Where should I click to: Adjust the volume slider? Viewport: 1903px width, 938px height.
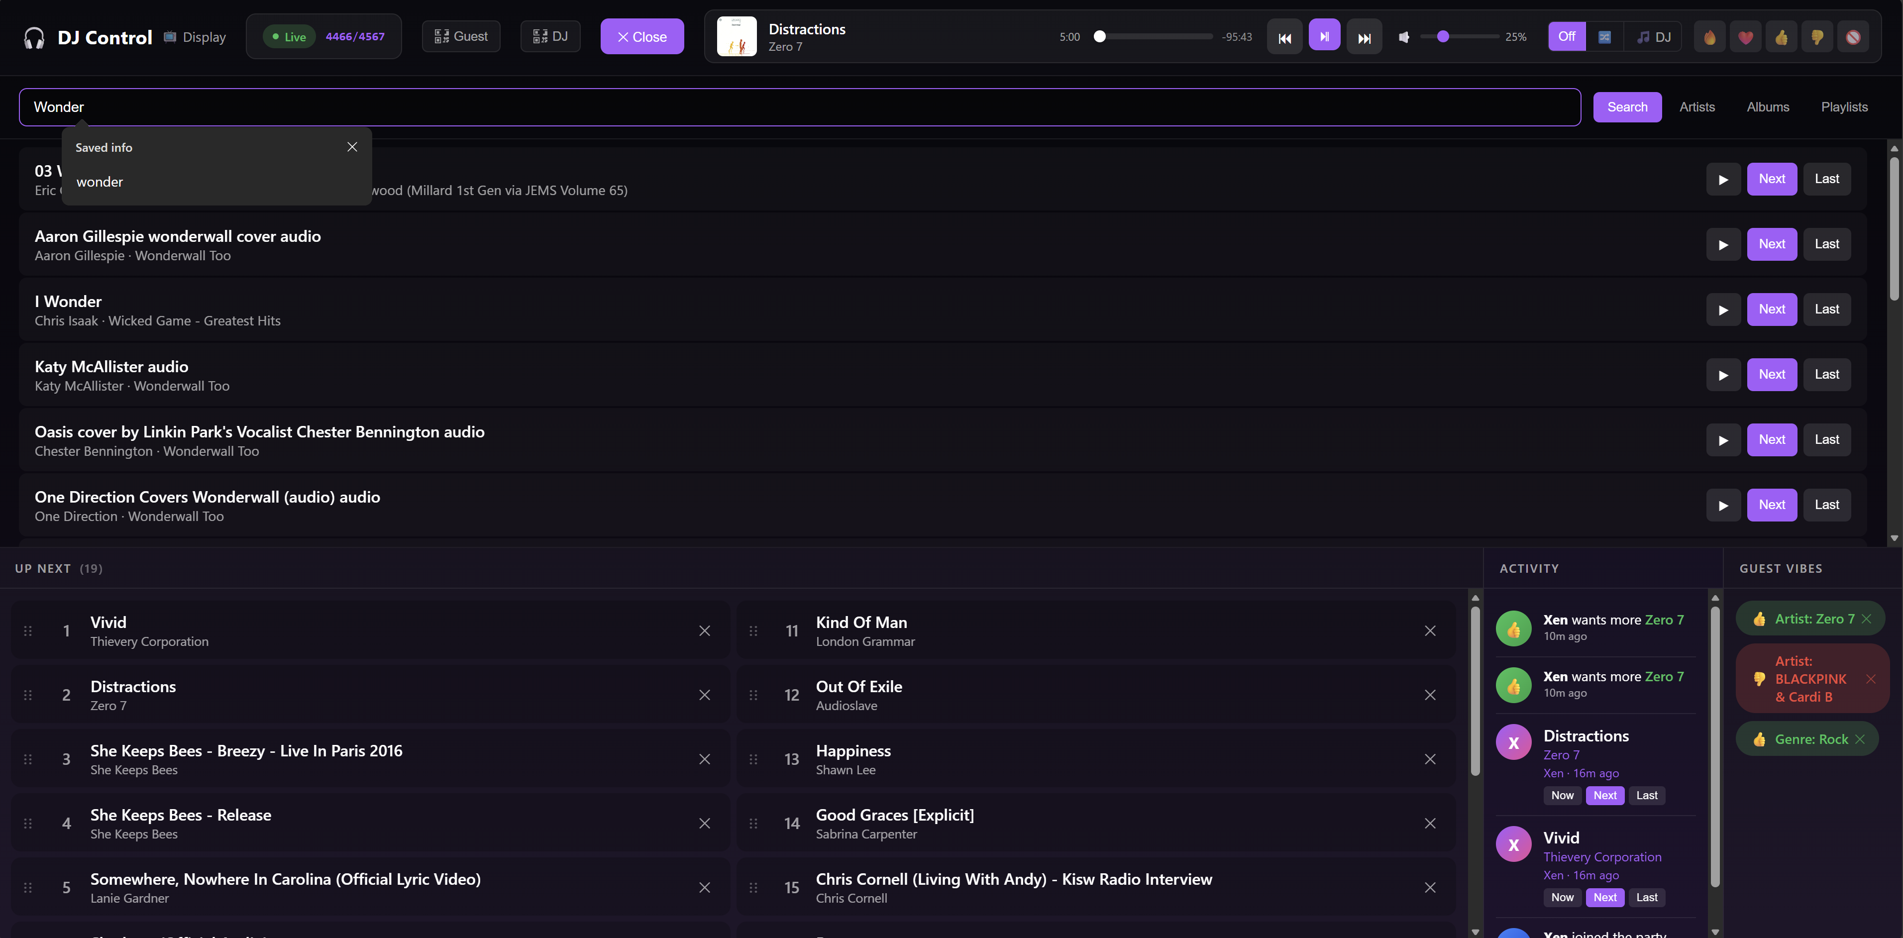click(1443, 36)
